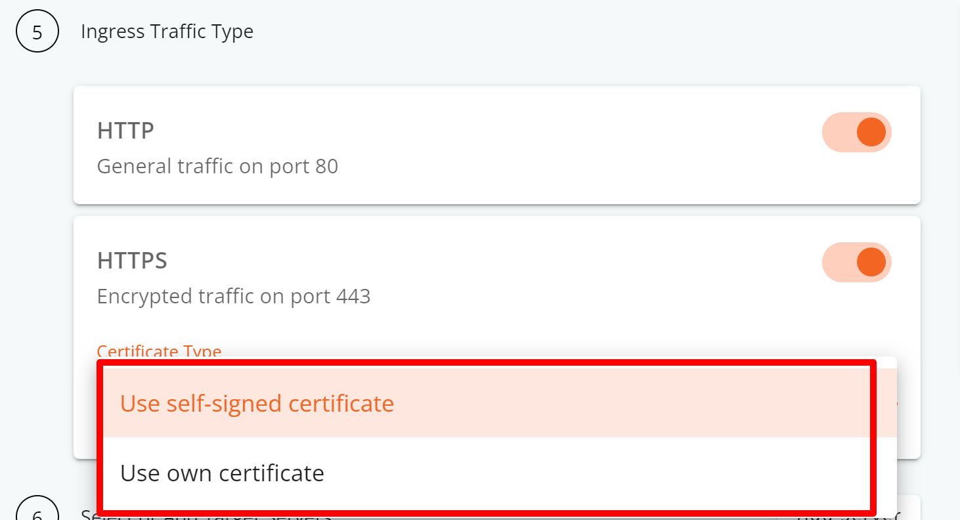Choose Use own certificate option
Viewport: 960px width, 520px height.
click(222, 473)
